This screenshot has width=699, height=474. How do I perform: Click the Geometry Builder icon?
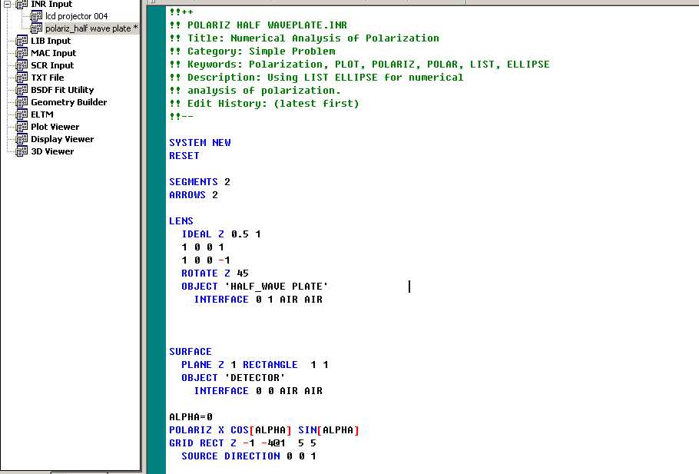[x=22, y=102]
